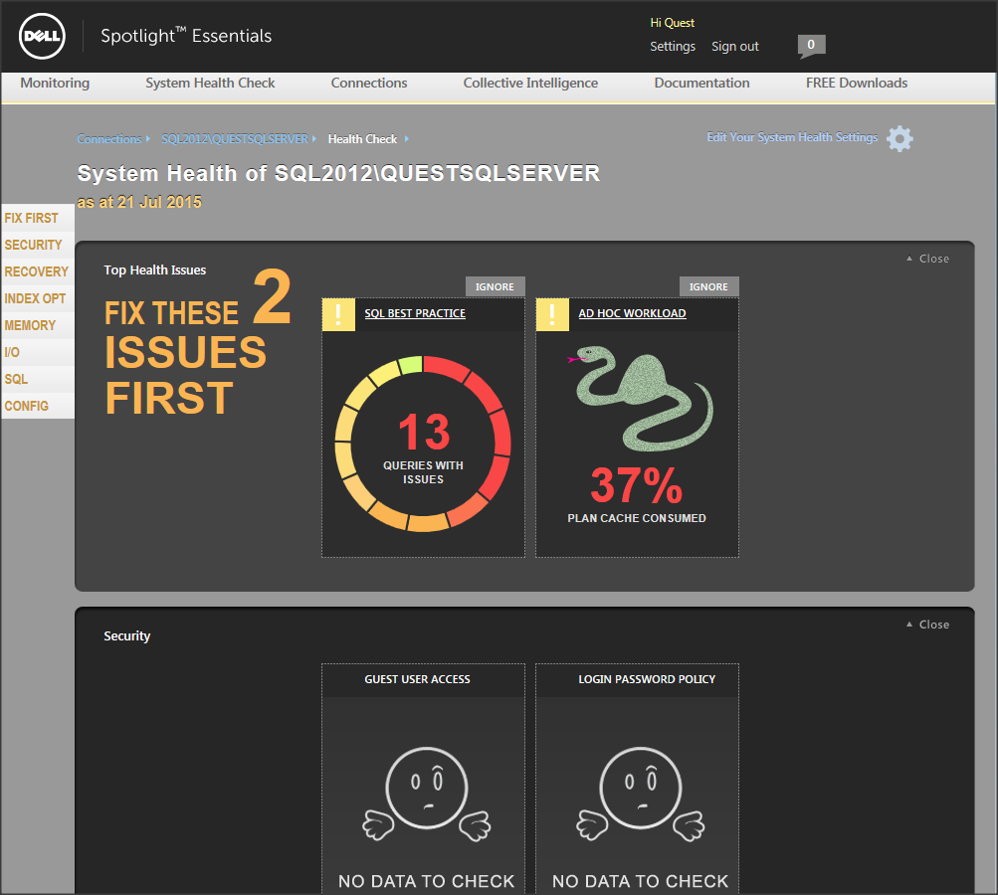Jump to Index Opt section tab
998x895 pixels.
tap(38, 298)
